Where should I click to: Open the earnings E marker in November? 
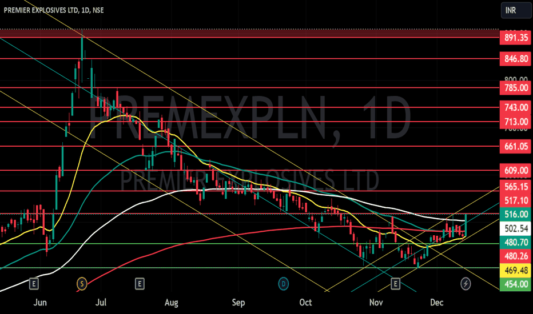coord(395,283)
